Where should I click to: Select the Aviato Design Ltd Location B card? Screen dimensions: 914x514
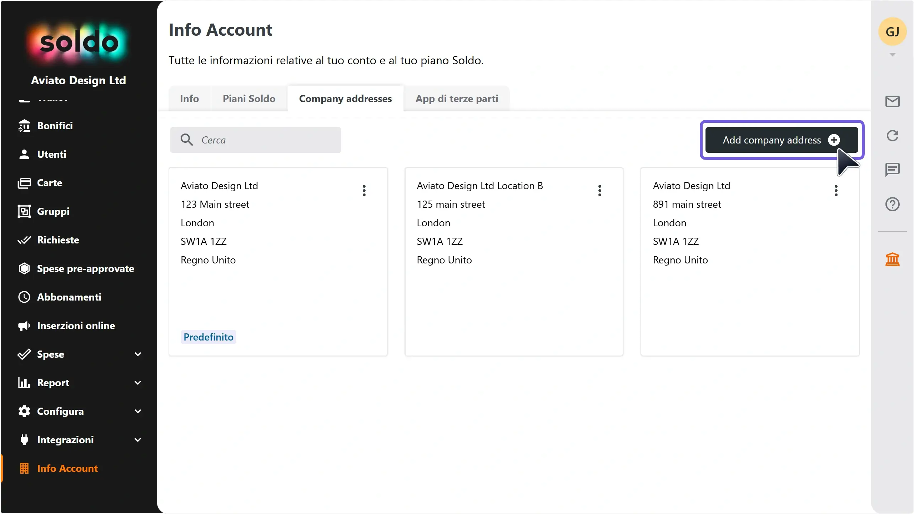tap(514, 261)
